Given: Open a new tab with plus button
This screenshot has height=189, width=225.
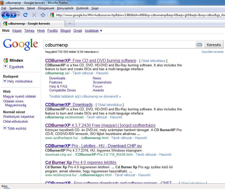Looking at the screenshot, I should pyautogui.click(x=70, y=24).
